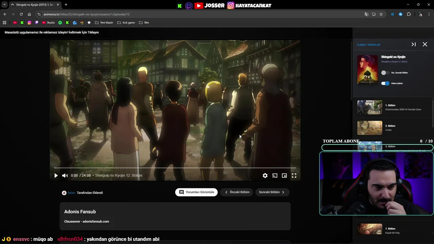The width and height of the screenshot is (434, 244).
Task: Reload the page with the refresh icon
Action: tap(21, 14)
